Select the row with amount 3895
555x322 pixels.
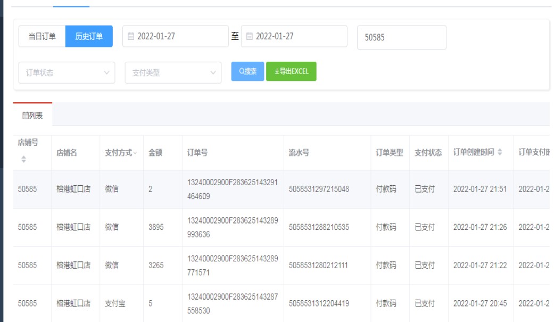pos(156,227)
